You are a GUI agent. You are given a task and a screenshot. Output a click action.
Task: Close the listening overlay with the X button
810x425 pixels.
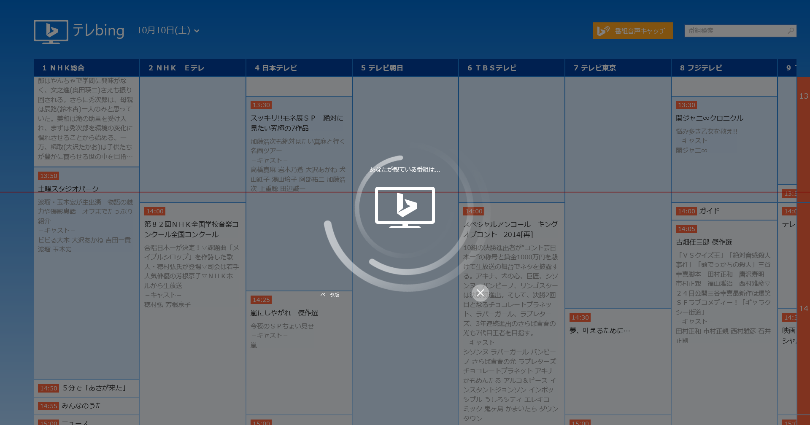point(480,293)
